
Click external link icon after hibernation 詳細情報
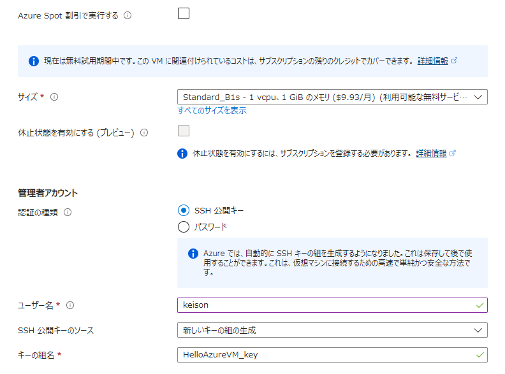[x=453, y=153]
